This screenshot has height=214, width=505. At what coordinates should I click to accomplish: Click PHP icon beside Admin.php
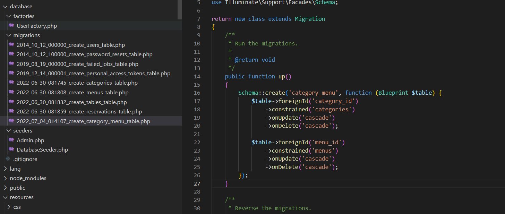(11, 140)
